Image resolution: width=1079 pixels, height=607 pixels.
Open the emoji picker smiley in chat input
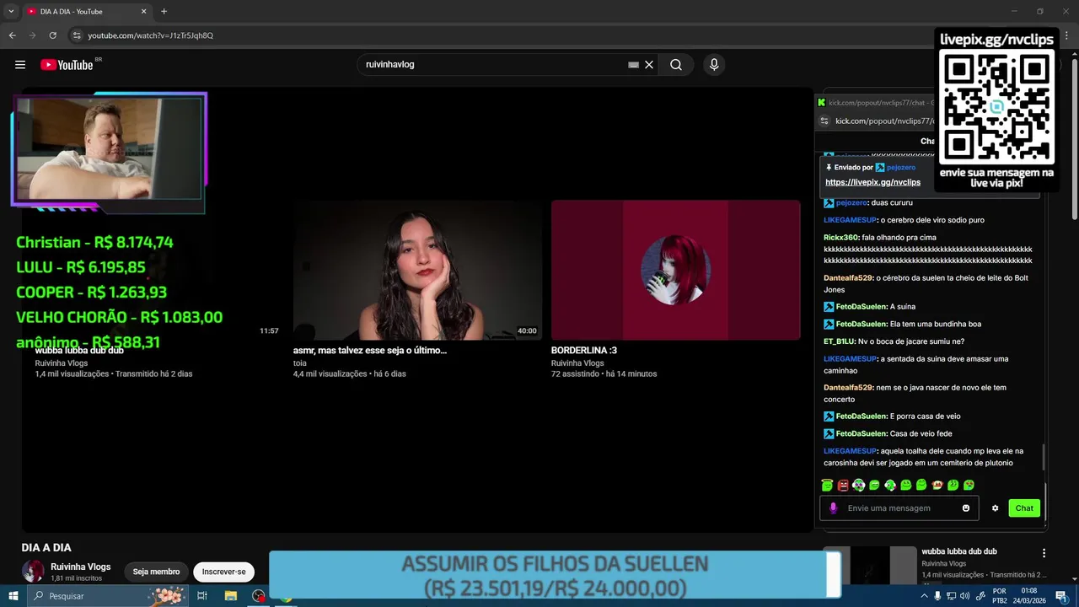966,508
